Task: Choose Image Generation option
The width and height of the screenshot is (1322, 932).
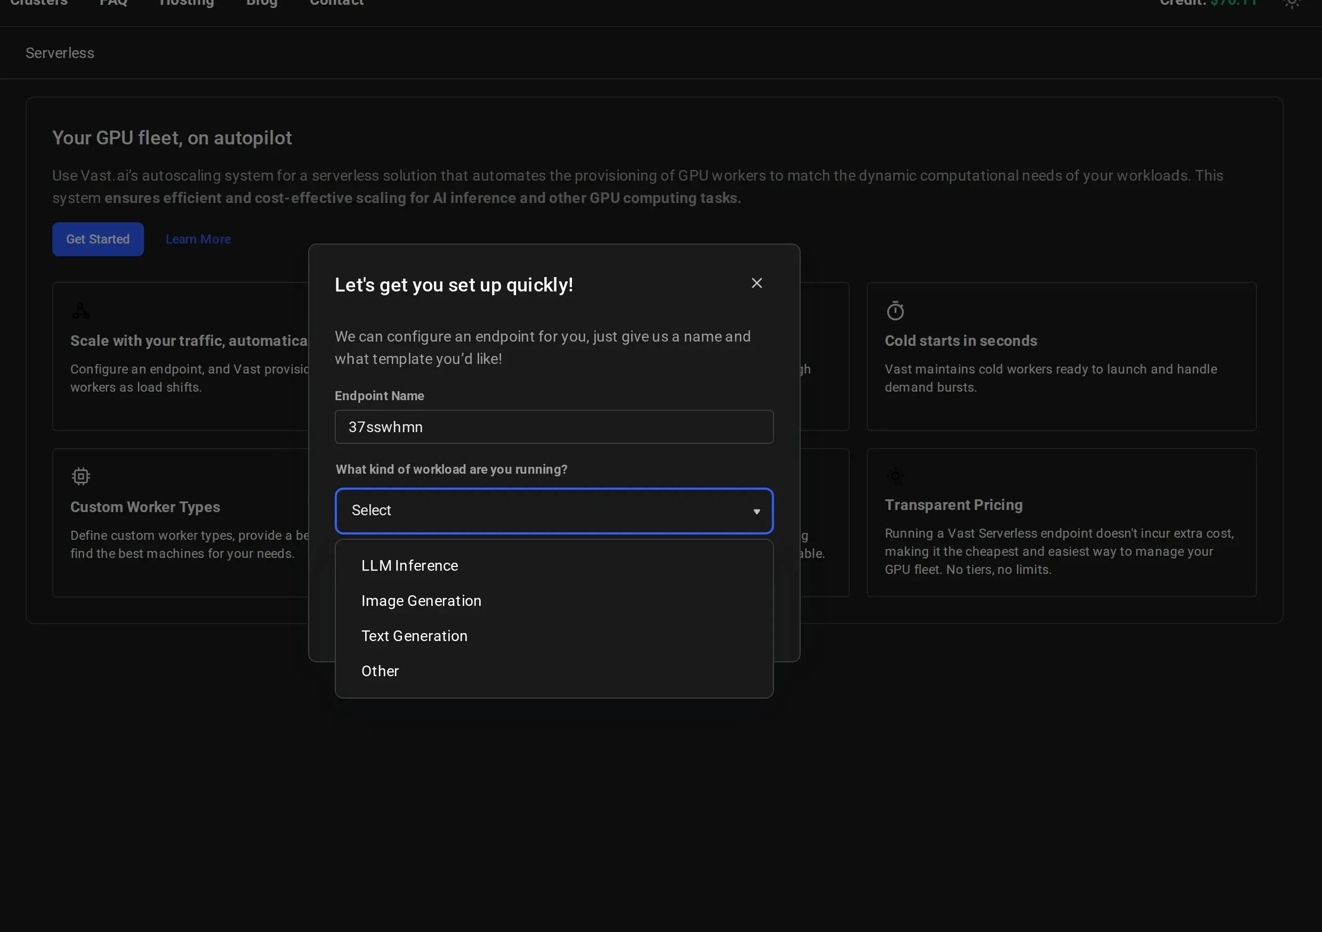Action: (554, 601)
